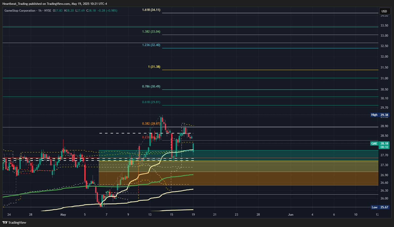Select the 0.618 (29.81) Fibonacci label

click(151, 102)
